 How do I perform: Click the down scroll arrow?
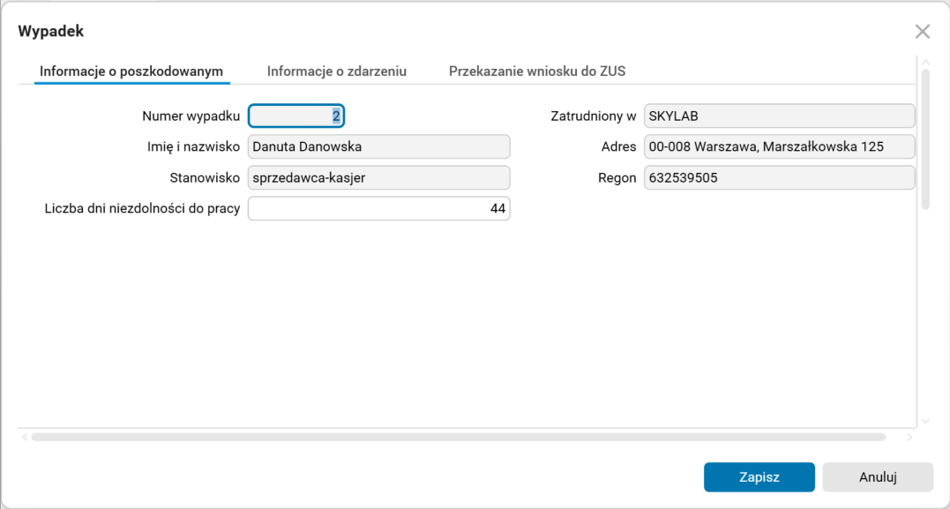coord(926,422)
